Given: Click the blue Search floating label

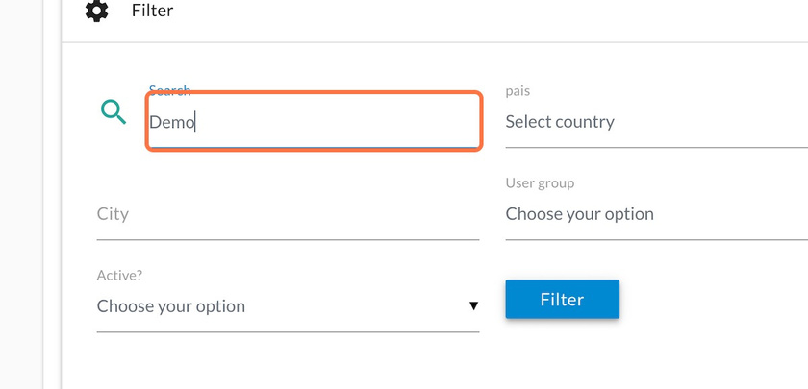Looking at the screenshot, I should (x=169, y=90).
